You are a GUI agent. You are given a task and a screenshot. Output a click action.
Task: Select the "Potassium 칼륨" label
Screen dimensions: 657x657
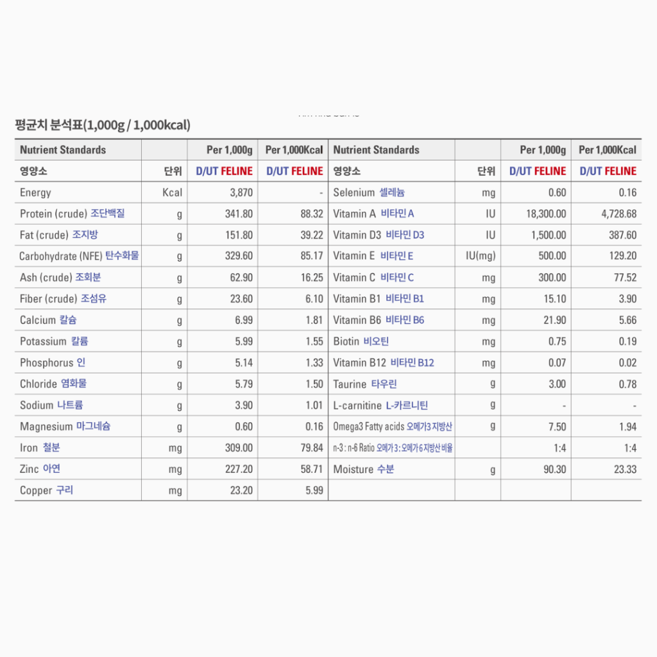click(x=54, y=341)
